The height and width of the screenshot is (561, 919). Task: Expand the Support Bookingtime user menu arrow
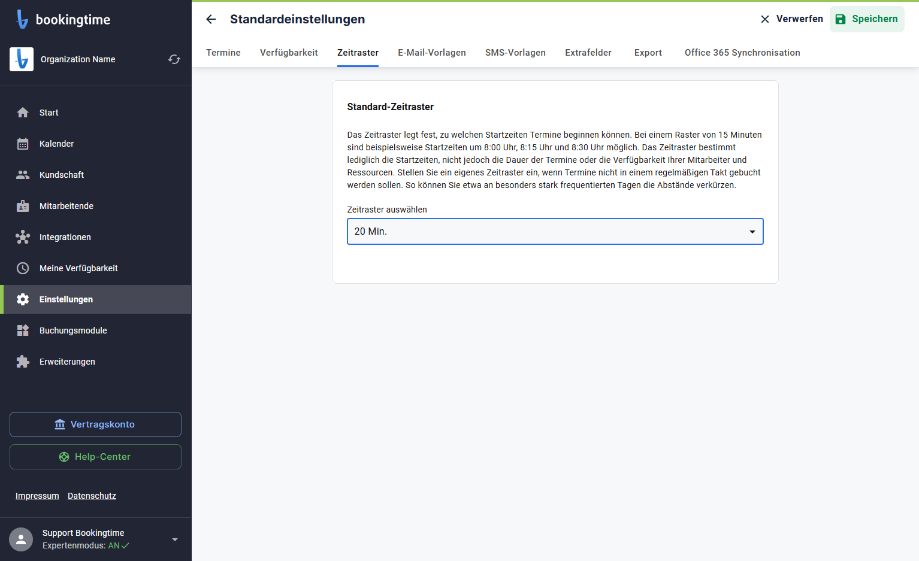tap(175, 539)
